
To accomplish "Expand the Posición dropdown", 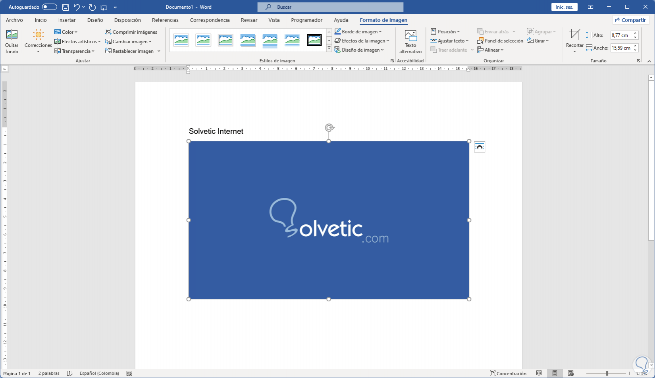I will click(445, 32).
